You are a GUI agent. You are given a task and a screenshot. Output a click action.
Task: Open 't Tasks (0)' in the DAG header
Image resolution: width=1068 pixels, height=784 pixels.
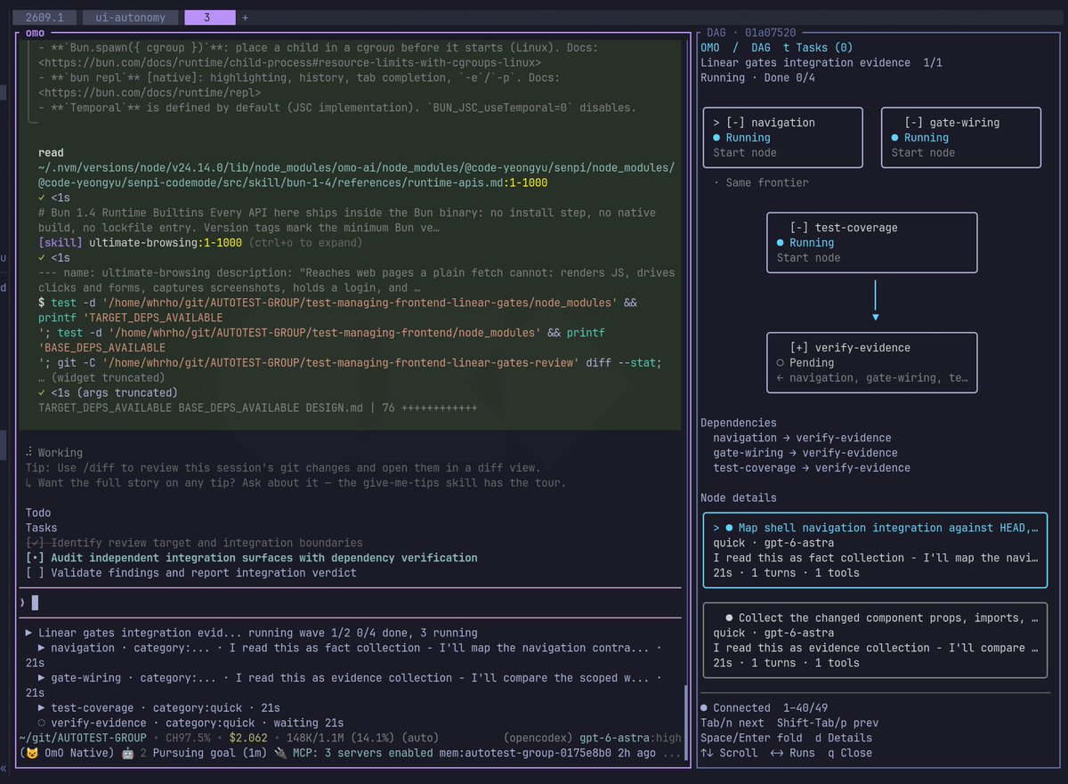pos(818,47)
